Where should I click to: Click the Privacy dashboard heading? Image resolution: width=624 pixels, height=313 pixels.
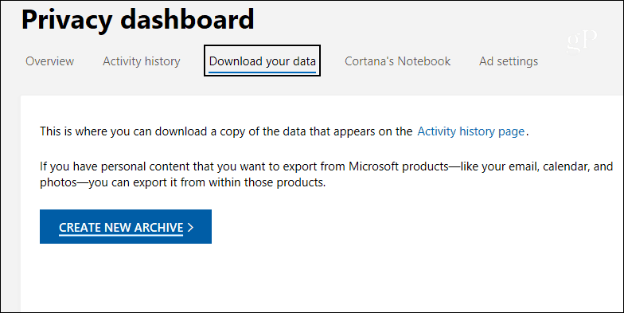[x=138, y=19]
